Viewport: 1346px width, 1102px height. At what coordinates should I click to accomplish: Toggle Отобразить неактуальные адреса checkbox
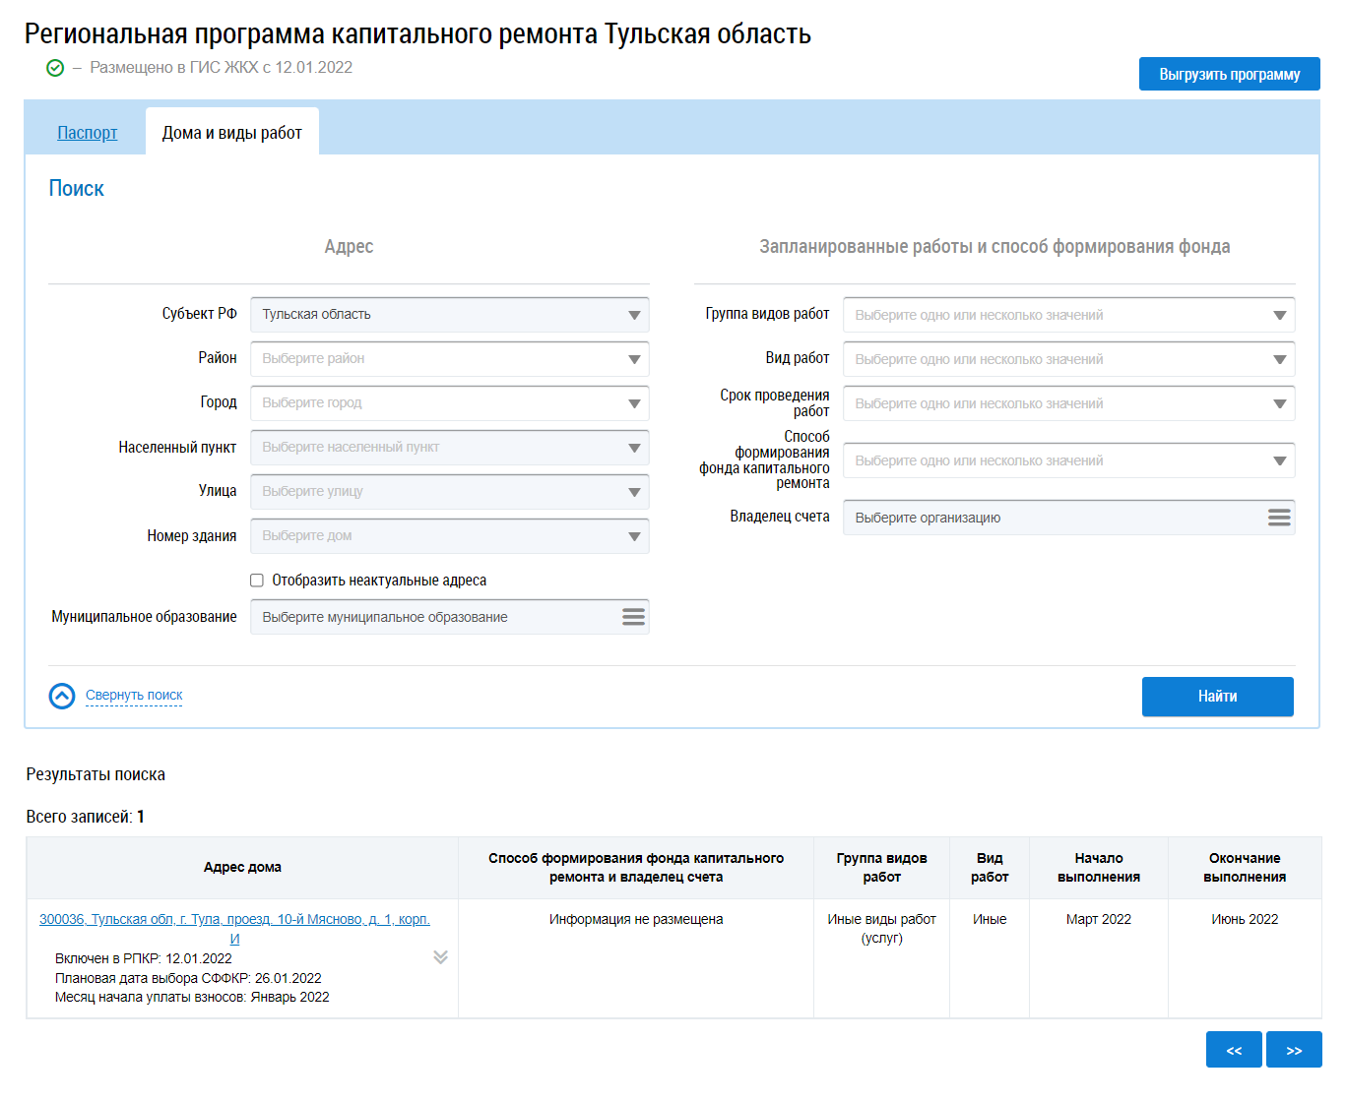pyautogui.click(x=257, y=581)
